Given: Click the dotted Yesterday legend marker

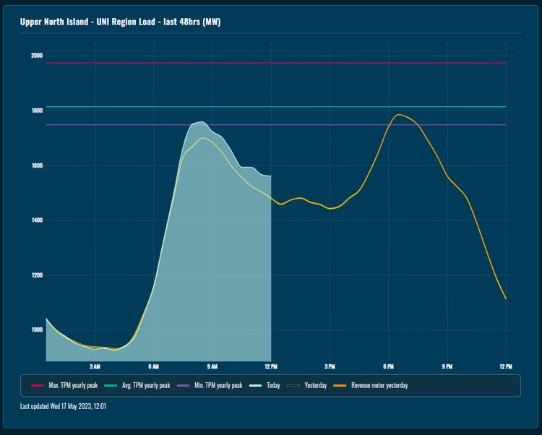Looking at the screenshot, I should pos(293,386).
